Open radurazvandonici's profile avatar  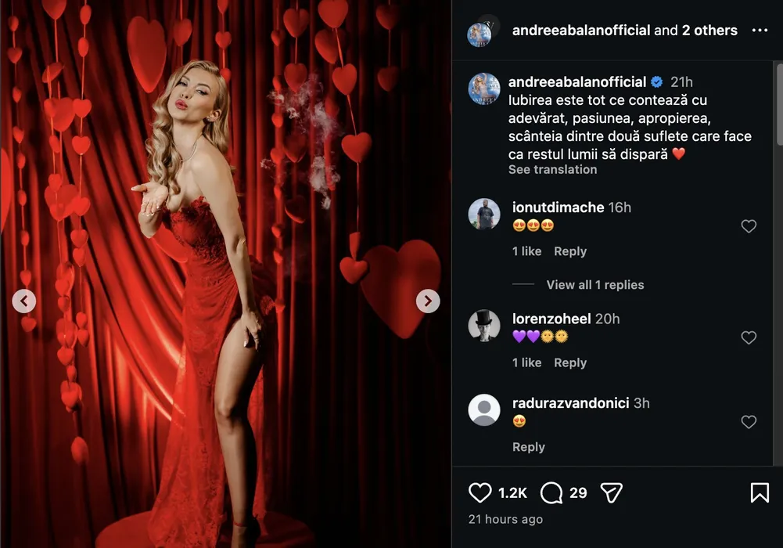tap(483, 409)
